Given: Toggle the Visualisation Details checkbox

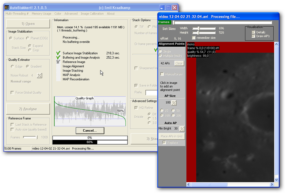Looking at the screenshot, I should [x=253, y=32].
